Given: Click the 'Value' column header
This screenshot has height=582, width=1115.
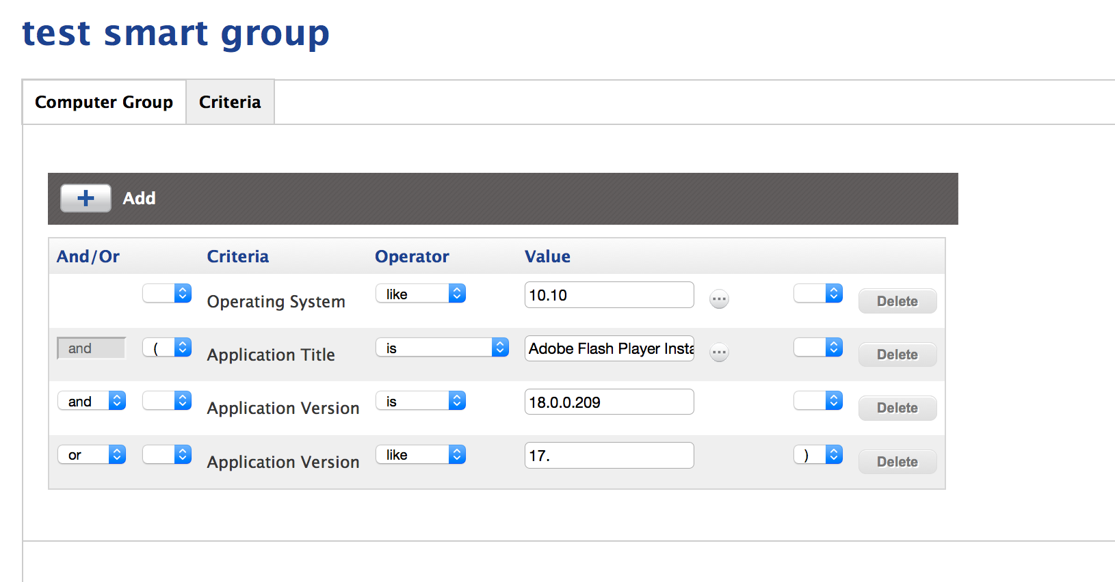Looking at the screenshot, I should point(547,257).
